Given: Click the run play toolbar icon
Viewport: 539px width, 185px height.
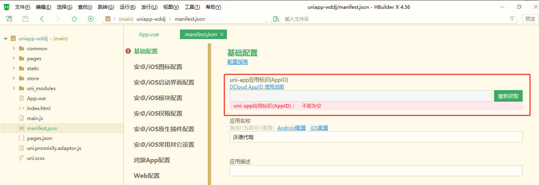Looking at the screenshot, I should 91,19.
